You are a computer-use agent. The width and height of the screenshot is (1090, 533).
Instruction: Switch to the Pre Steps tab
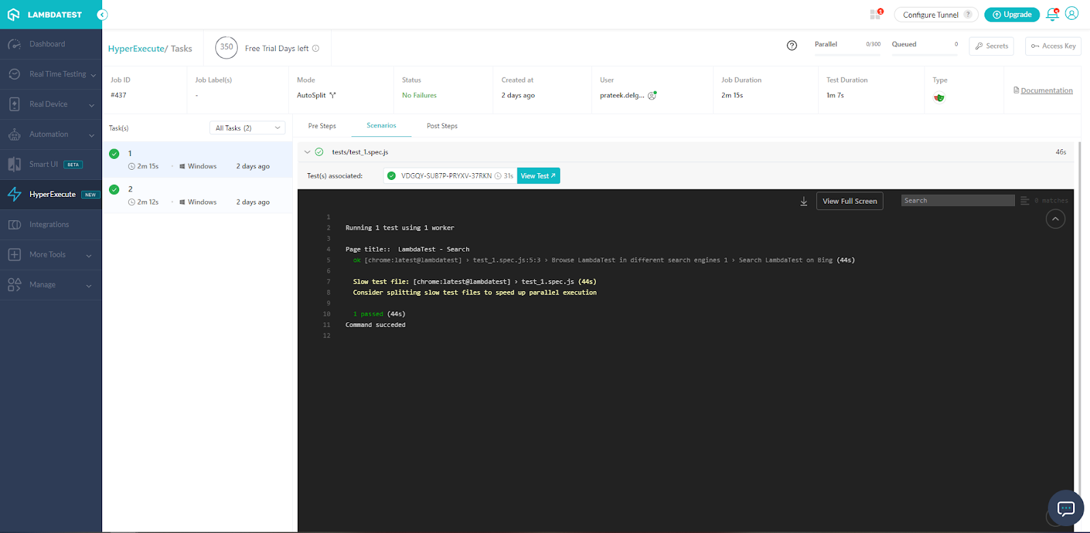coord(322,126)
